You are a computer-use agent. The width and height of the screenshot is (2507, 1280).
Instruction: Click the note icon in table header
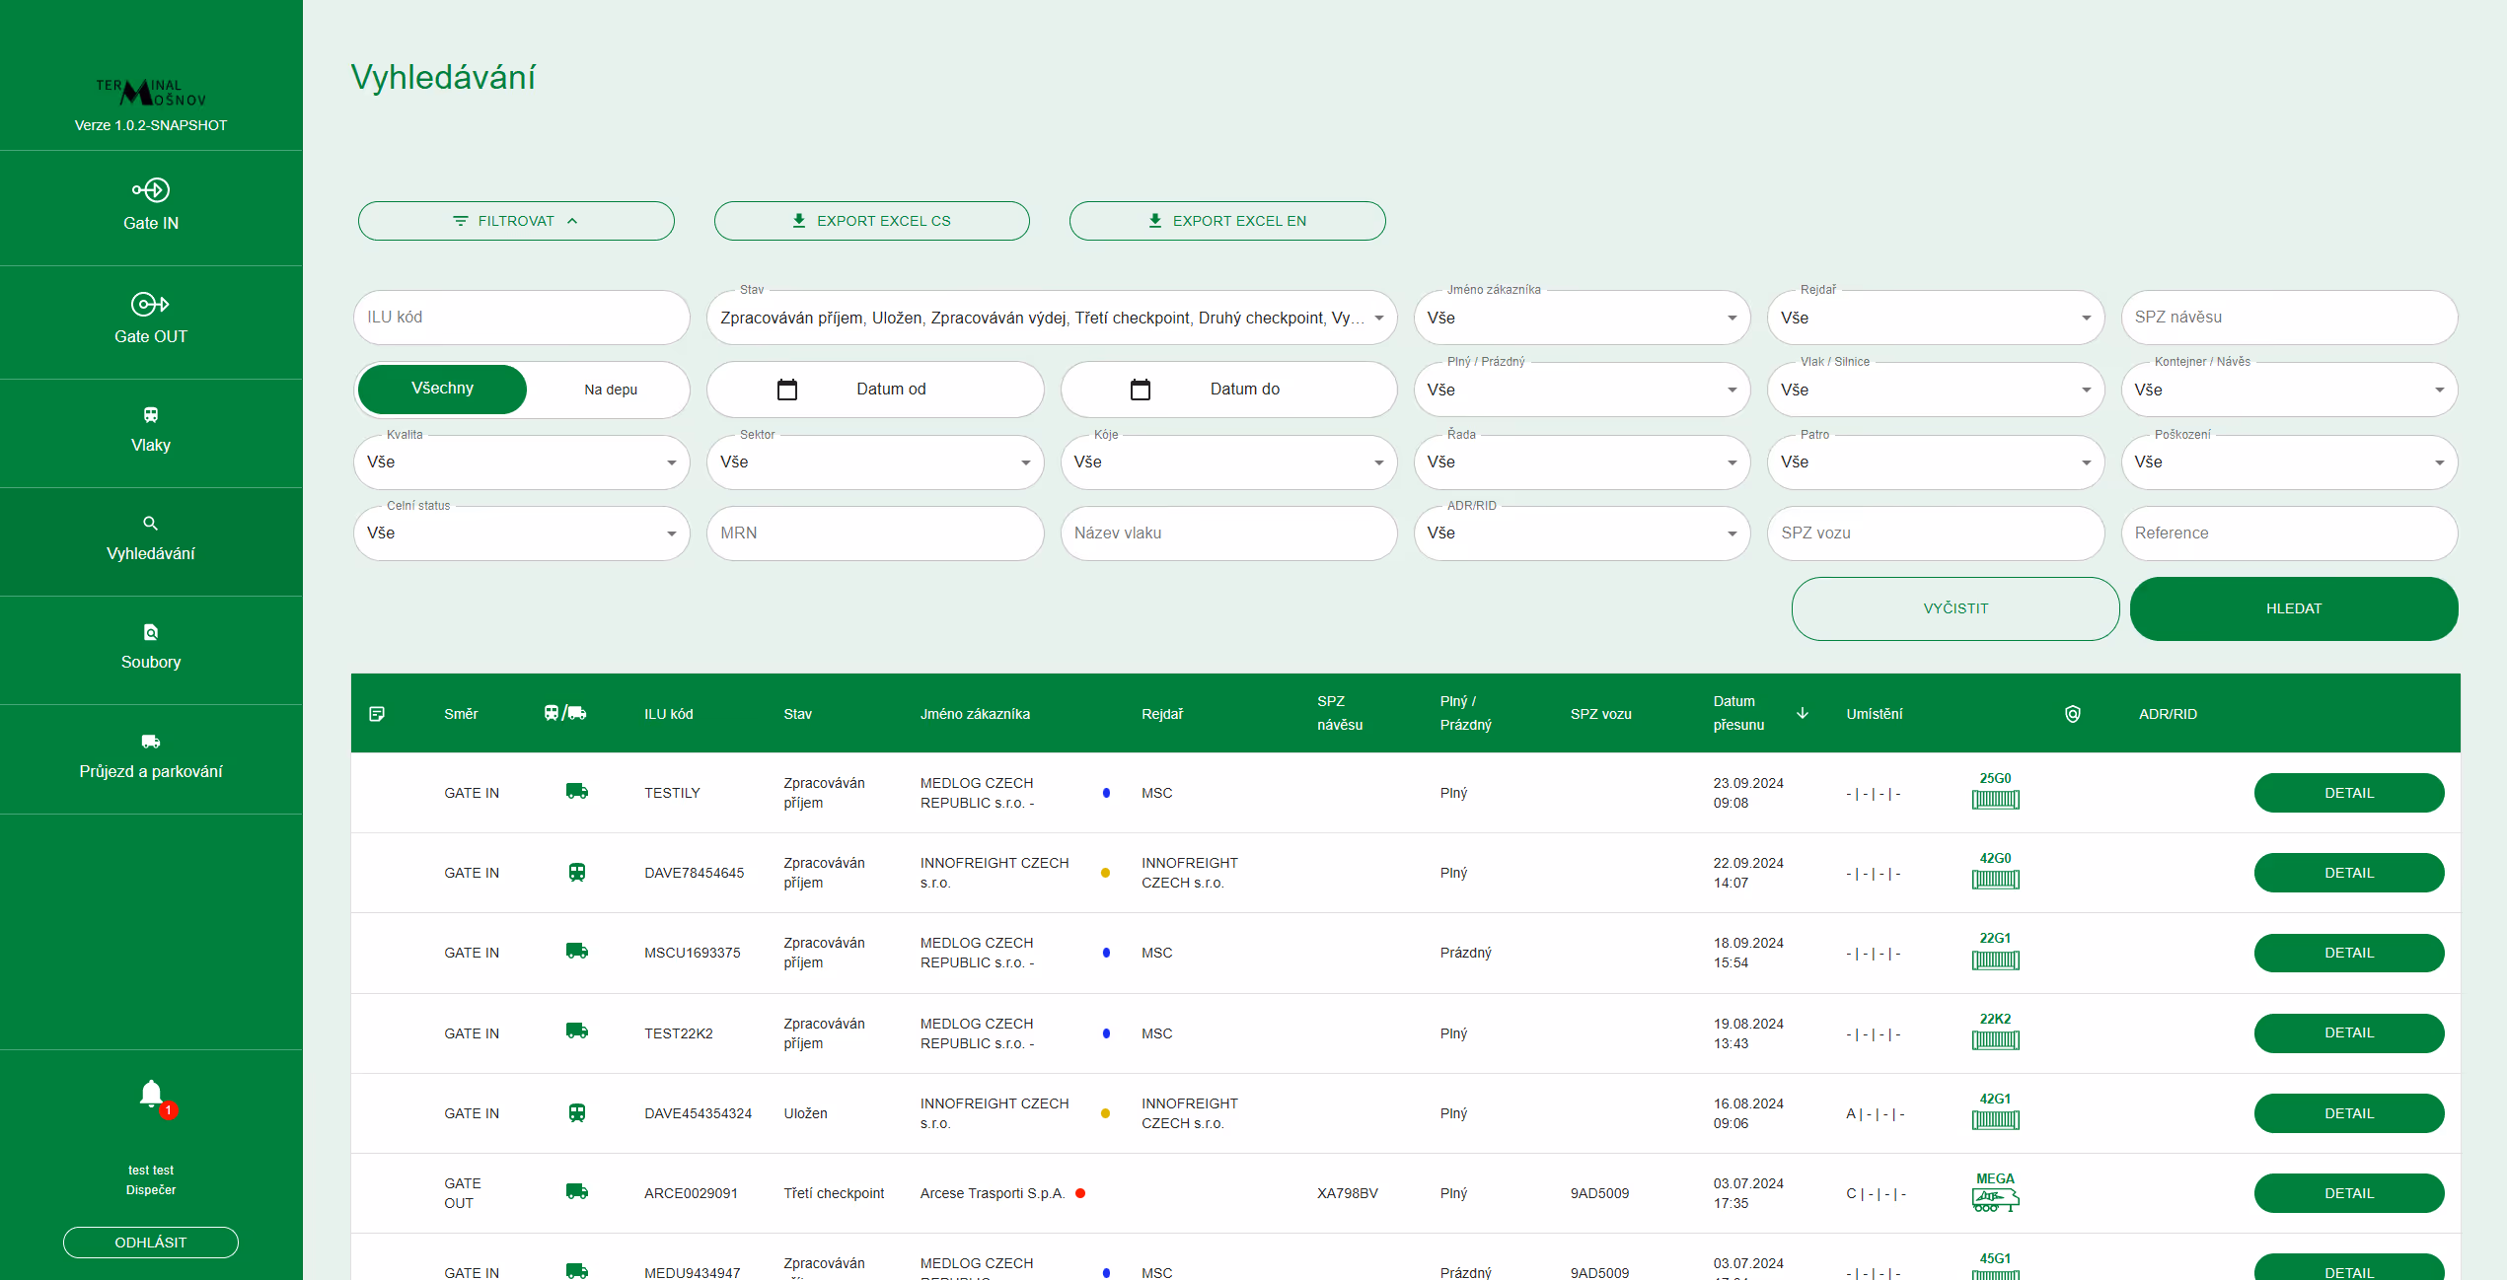click(x=377, y=714)
